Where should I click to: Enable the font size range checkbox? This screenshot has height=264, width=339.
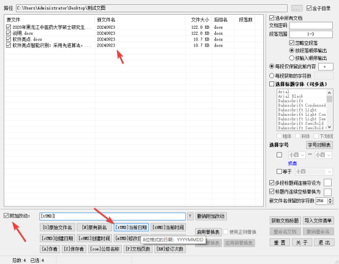(279, 155)
